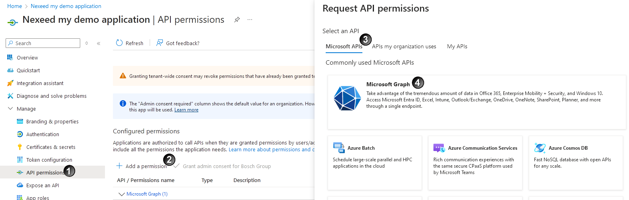This screenshot has width=629, height=200.
Task: Click the Description column header
Action: click(247, 180)
